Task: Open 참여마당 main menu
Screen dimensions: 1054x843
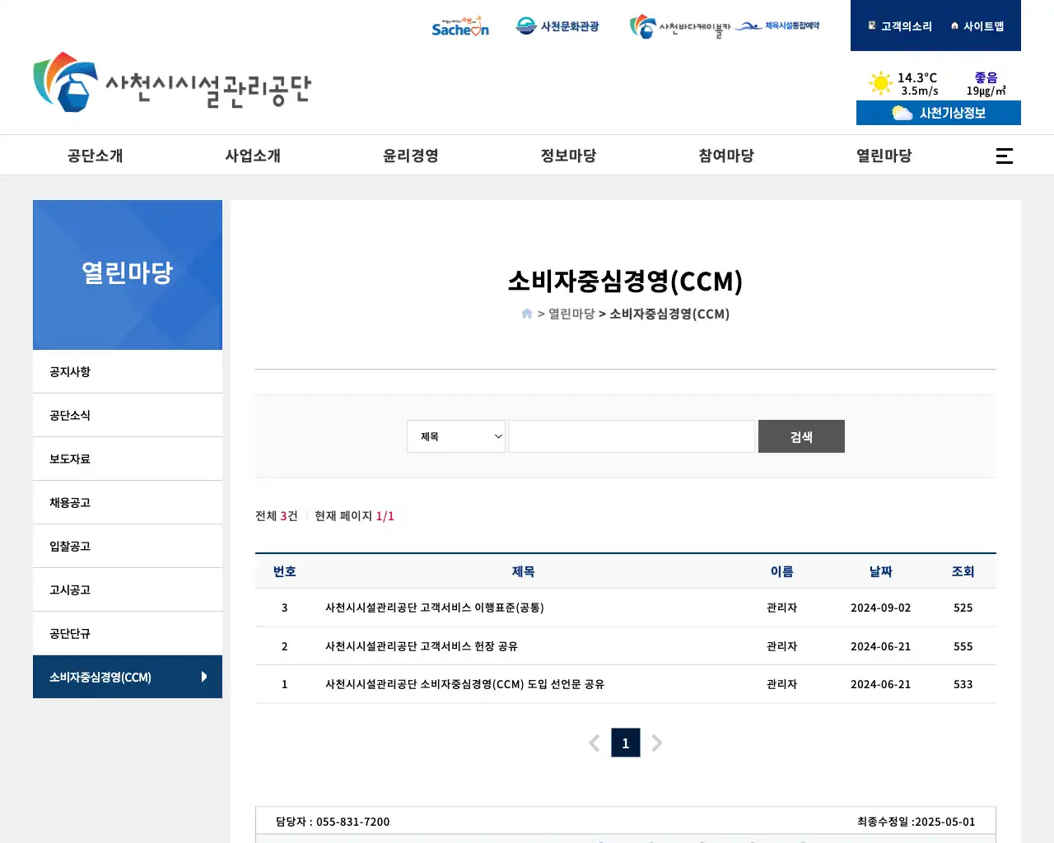Action: coord(726,156)
